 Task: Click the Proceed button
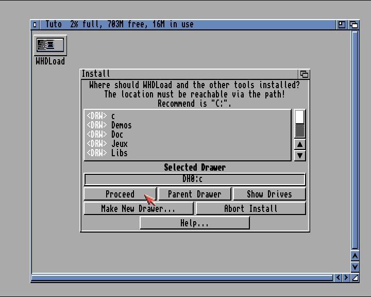120,194
